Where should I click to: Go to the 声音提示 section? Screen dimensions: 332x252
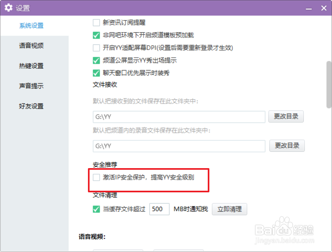click(31, 86)
